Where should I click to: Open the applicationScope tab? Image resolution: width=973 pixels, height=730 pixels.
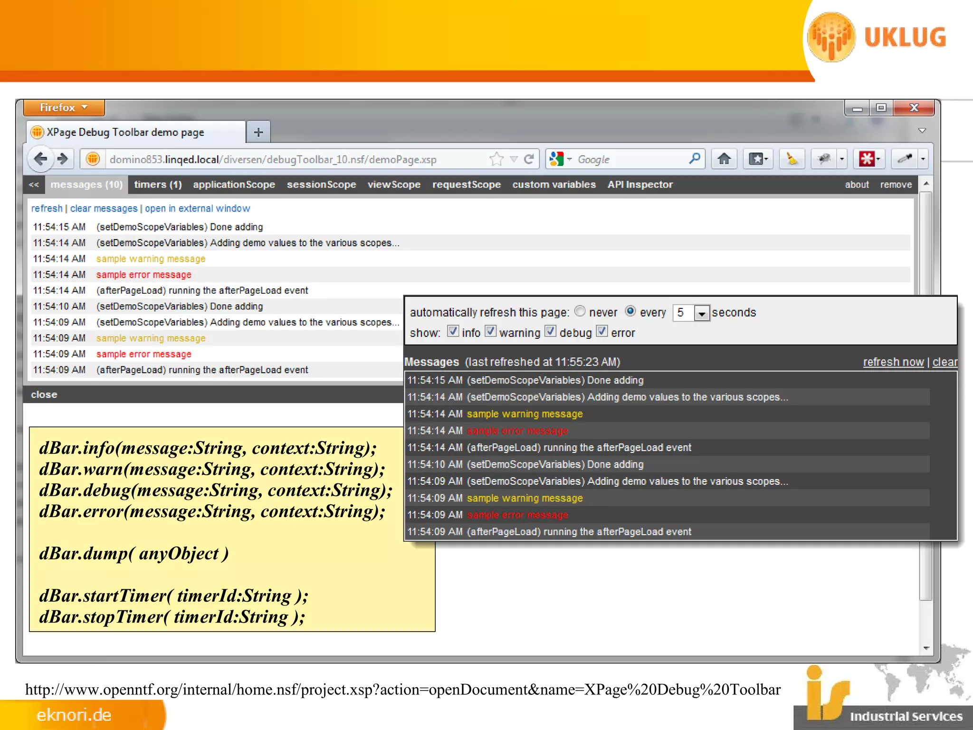click(234, 184)
